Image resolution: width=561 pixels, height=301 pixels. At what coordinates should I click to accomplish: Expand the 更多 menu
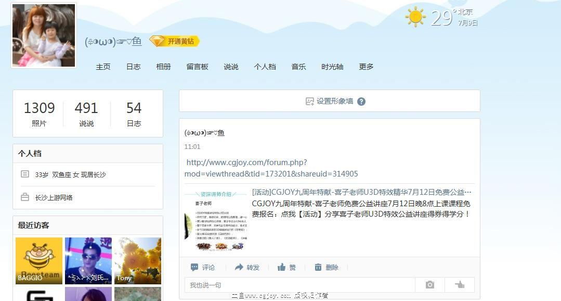(366, 67)
